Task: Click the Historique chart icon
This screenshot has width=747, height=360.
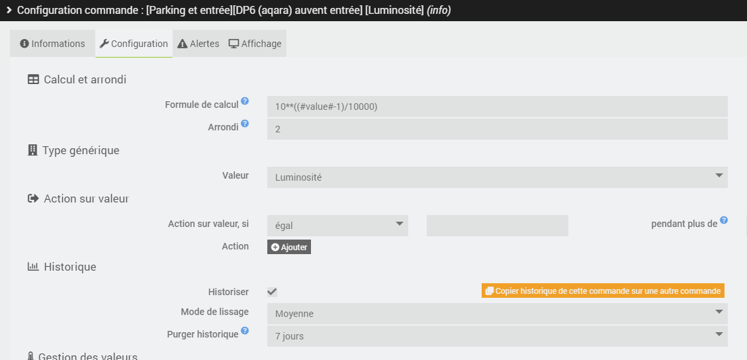Action: (33, 267)
